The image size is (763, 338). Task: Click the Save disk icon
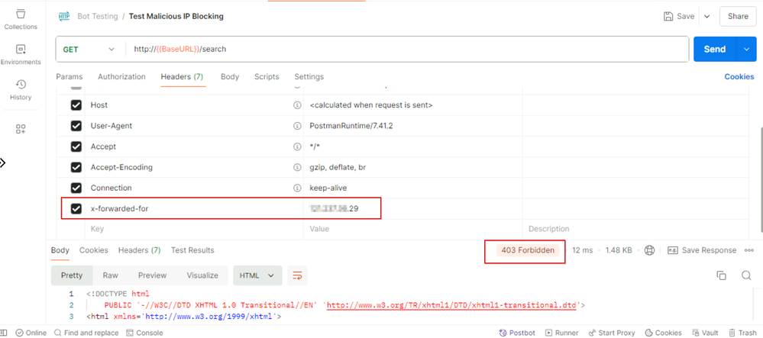[x=668, y=16]
